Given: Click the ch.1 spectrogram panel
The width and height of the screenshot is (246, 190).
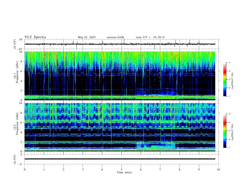Looking at the screenshot, I should pyautogui.click(x=120, y=76).
